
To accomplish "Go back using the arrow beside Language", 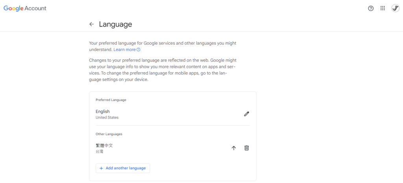I will 92,24.
